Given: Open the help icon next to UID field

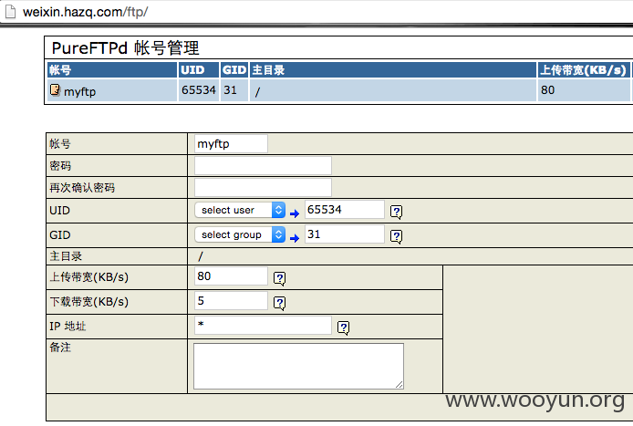Looking at the screenshot, I should click(396, 212).
